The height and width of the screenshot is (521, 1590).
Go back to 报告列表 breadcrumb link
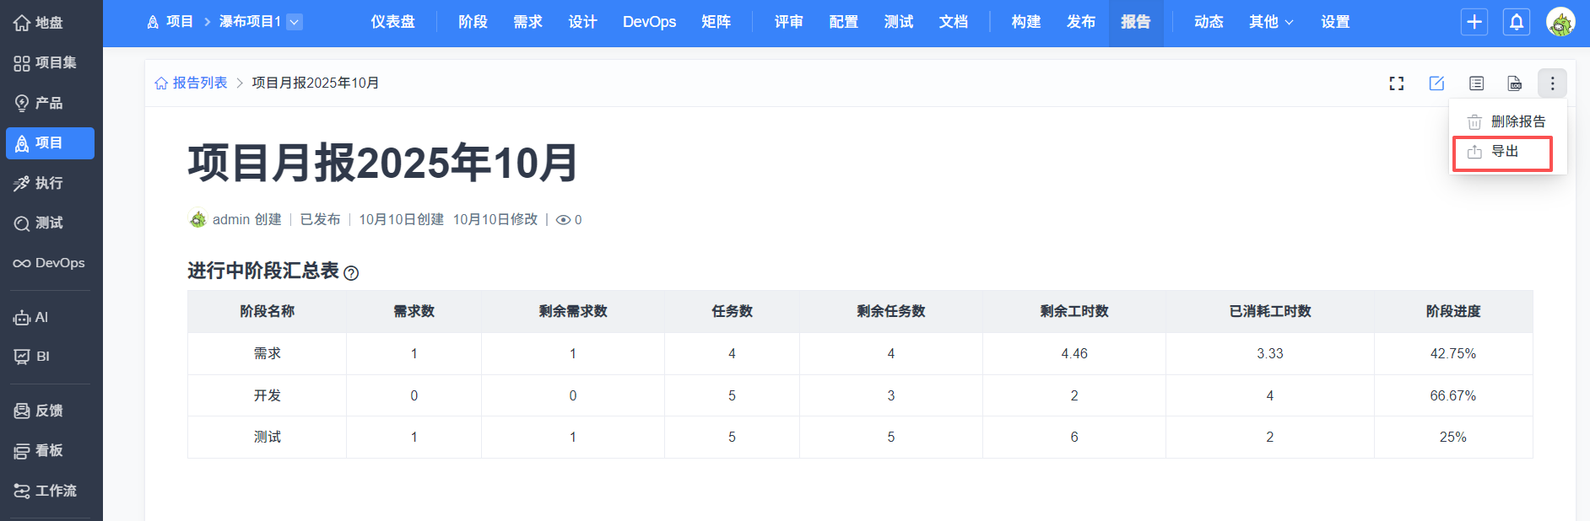pyautogui.click(x=200, y=83)
